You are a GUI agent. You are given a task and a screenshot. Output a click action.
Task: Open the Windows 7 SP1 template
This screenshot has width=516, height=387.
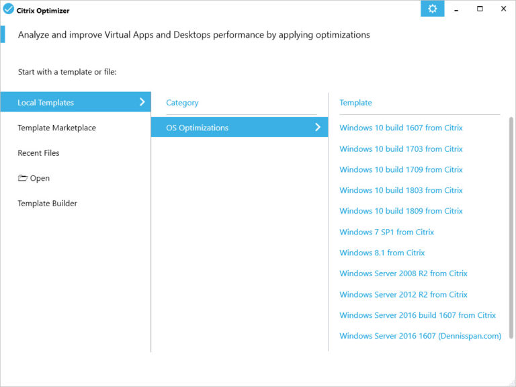tap(386, 232)
